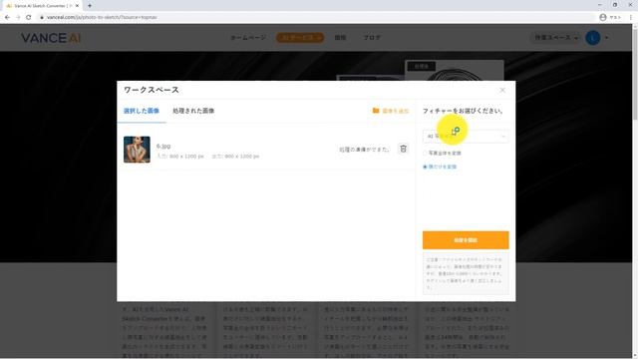Select the face-only conversion radio option

tap(426, 167)
